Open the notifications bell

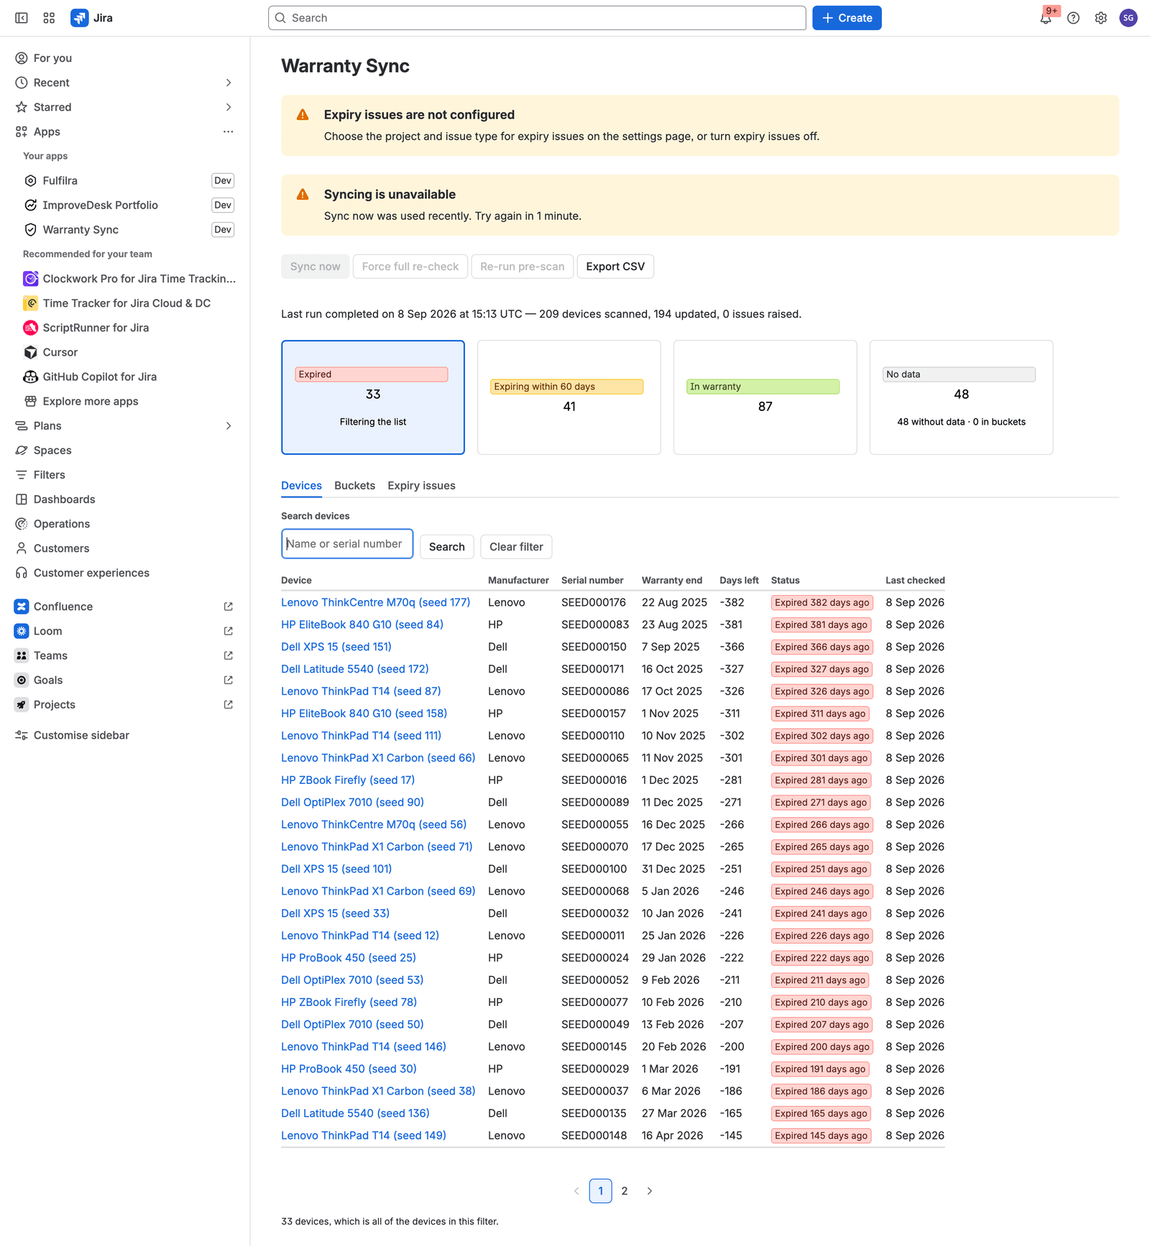[1046, 18]
